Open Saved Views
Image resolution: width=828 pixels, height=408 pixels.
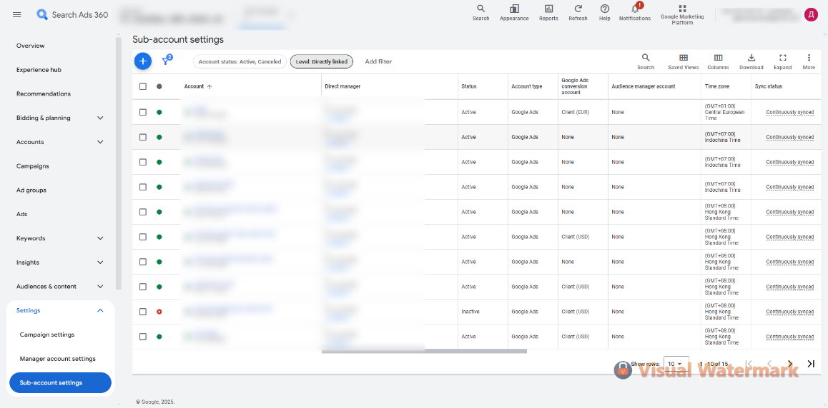click(684, 61)
